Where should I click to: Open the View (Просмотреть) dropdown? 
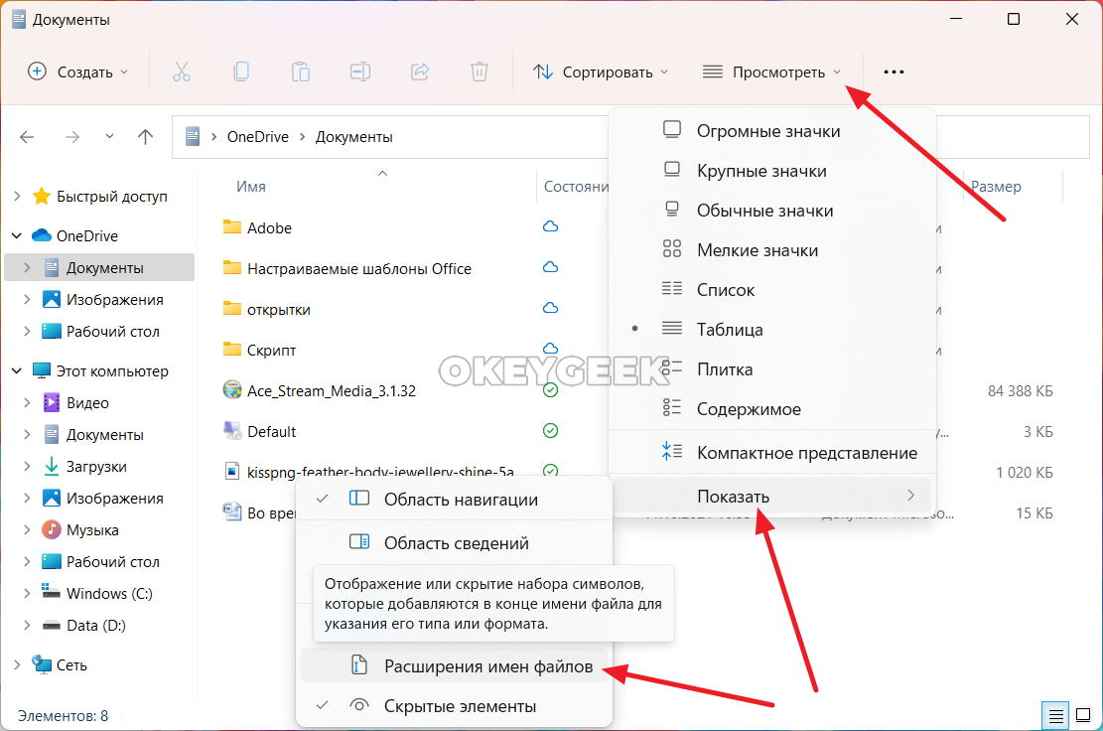tap(772, 72)
